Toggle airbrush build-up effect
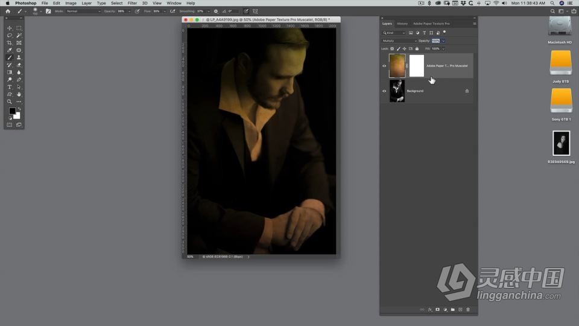 172,11
